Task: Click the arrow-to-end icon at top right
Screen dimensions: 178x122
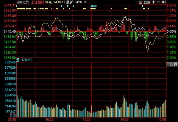Action: point(164,2)
